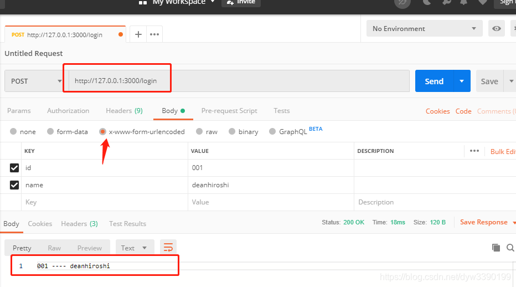Click the 120 B size value
This screenshot has width=516, height=287.
(438, 222)
